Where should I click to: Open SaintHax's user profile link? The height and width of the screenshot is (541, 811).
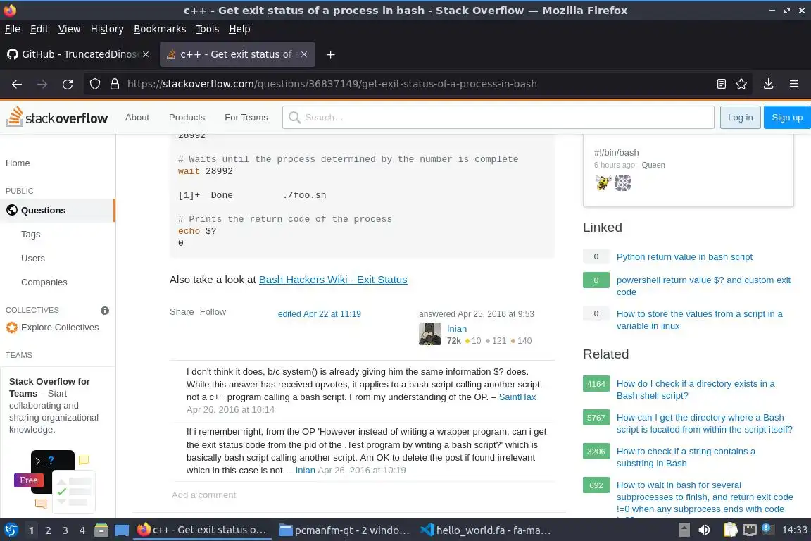pos(517,397)
